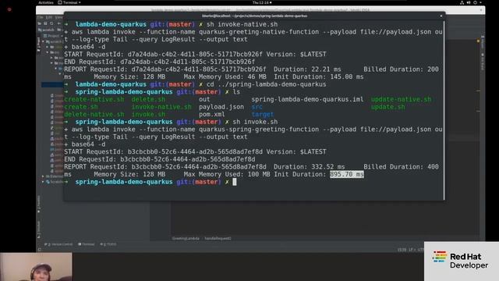Open the File menu in the IDE window
The width and height of the screenshot is (499, 281).
(x=40, y=17)
